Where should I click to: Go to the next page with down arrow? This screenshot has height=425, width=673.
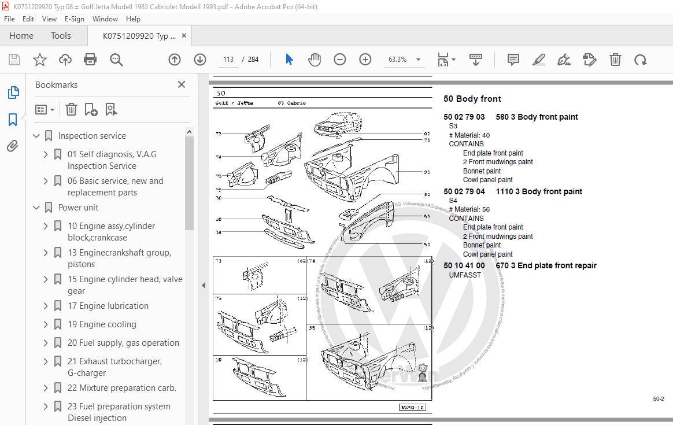(x=199, y=60)
